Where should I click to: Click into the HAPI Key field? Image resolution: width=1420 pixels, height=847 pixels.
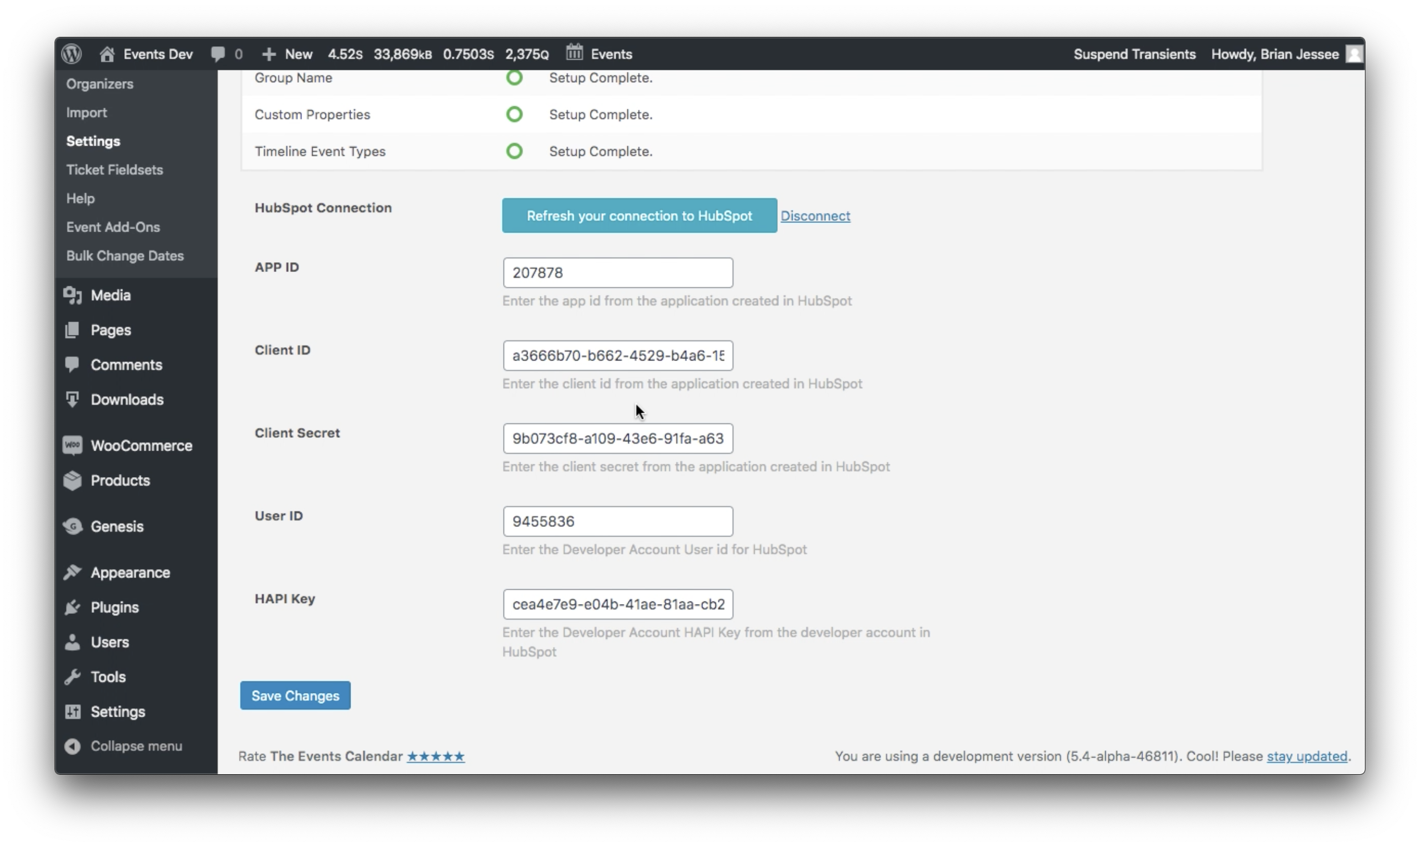618,605
